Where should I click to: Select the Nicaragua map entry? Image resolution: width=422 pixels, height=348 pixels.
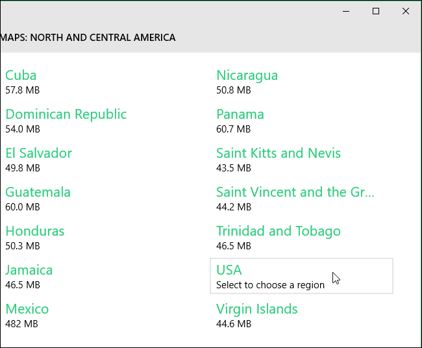coord(247,75)
